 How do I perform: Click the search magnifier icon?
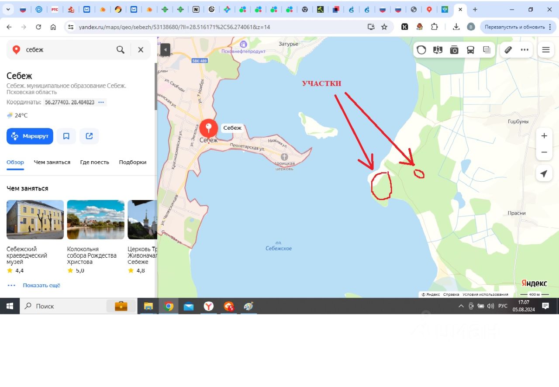click(121, 50)
